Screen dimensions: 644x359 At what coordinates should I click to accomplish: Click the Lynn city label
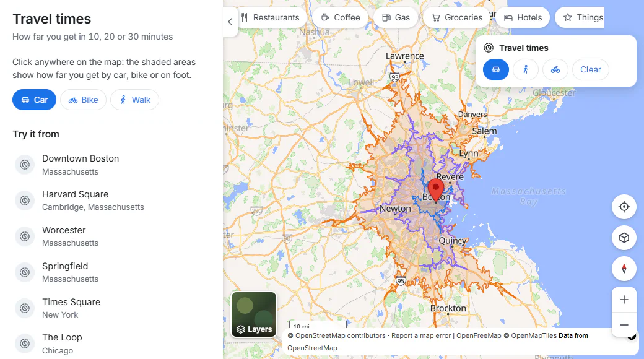point(469,154)
